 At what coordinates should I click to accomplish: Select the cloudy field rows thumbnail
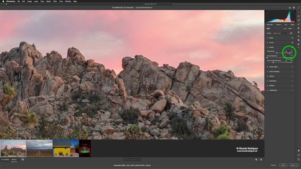click(40, 148)
